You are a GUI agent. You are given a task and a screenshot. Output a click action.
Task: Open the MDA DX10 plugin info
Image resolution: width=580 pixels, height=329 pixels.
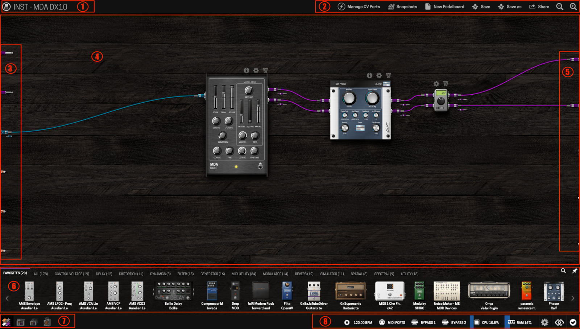click(x=246, y=70)
